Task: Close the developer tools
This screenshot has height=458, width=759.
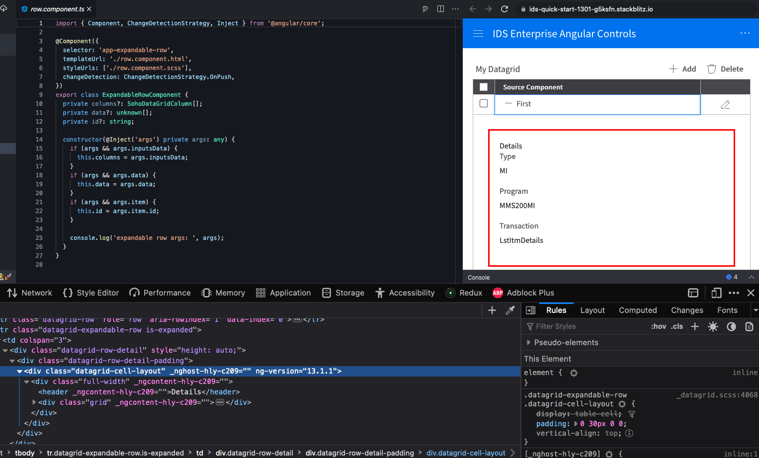Action: [x=751, y=293]
